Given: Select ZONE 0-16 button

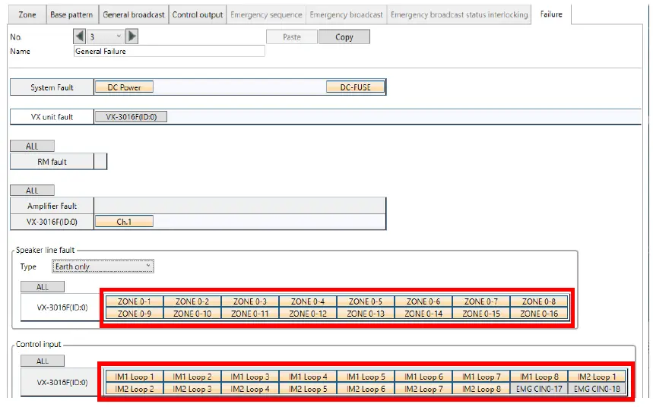Looking at the screenshot, I should pos(539,314).
